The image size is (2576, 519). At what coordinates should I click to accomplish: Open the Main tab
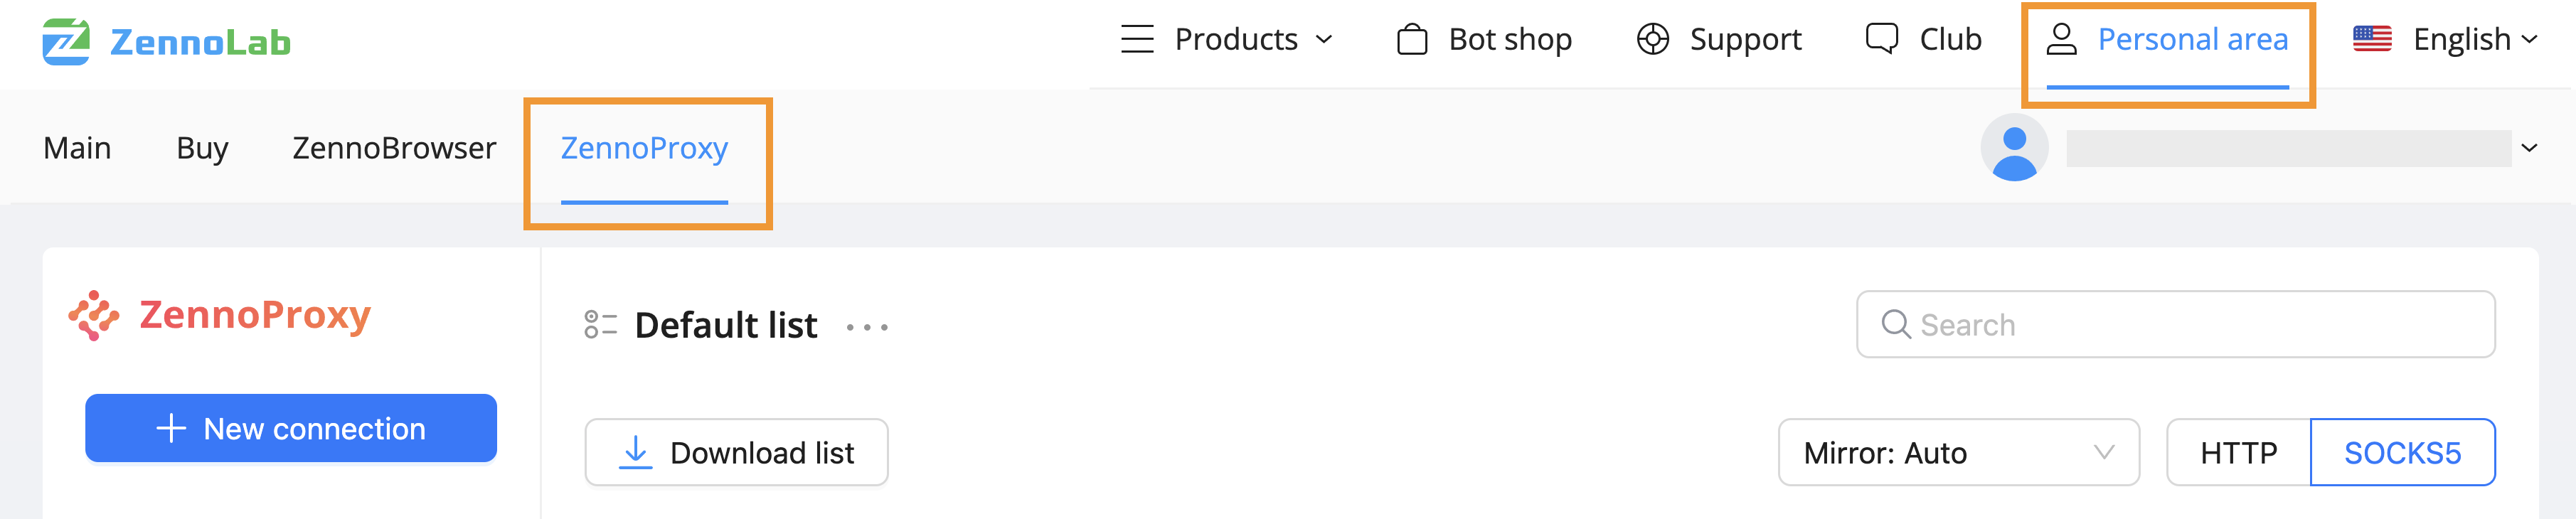tap(77, 149)
